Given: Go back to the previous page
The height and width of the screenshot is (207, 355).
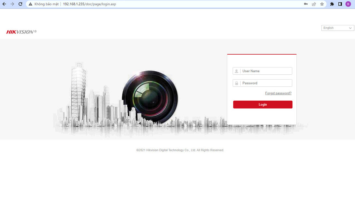Looking at the screenshot, I should tap(4, 4).
